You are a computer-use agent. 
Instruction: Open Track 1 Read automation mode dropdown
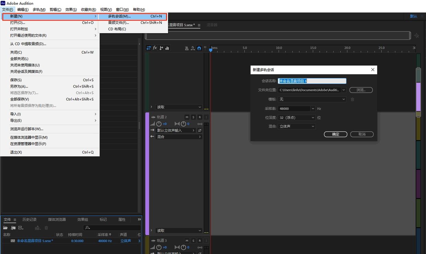(179, 107)
